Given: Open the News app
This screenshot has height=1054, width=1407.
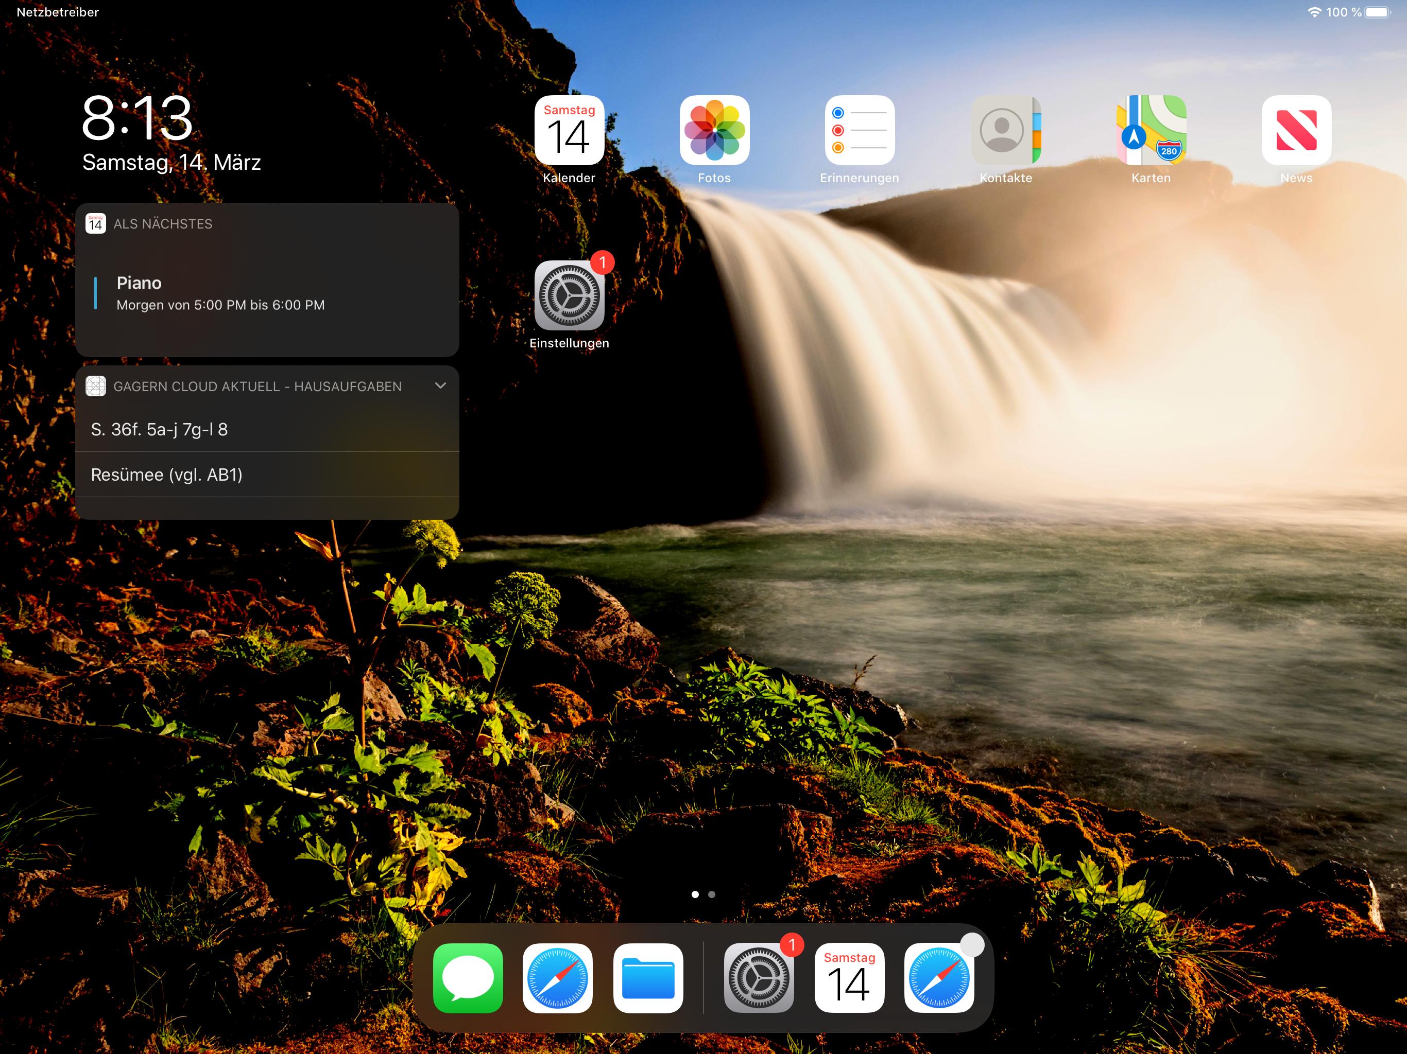Looking at the screenshot, I should click(1296, 130).
